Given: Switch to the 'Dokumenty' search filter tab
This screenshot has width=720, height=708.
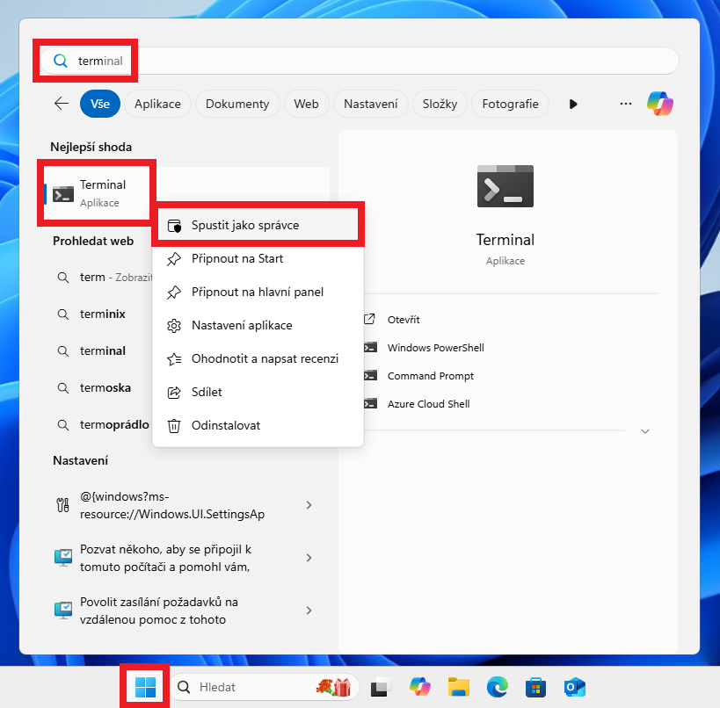Looking at the screenshot, I should tap(236, 103).
